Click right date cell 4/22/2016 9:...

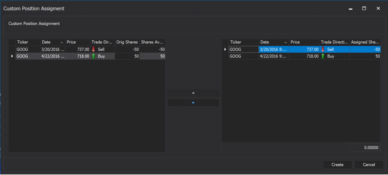click(x=274, y=56)
